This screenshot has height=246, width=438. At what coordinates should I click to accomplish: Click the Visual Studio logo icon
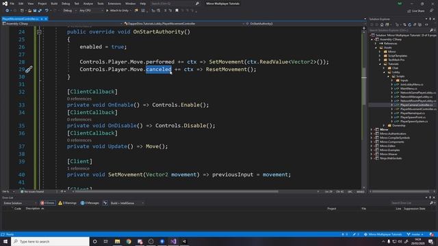pos(5,3)
